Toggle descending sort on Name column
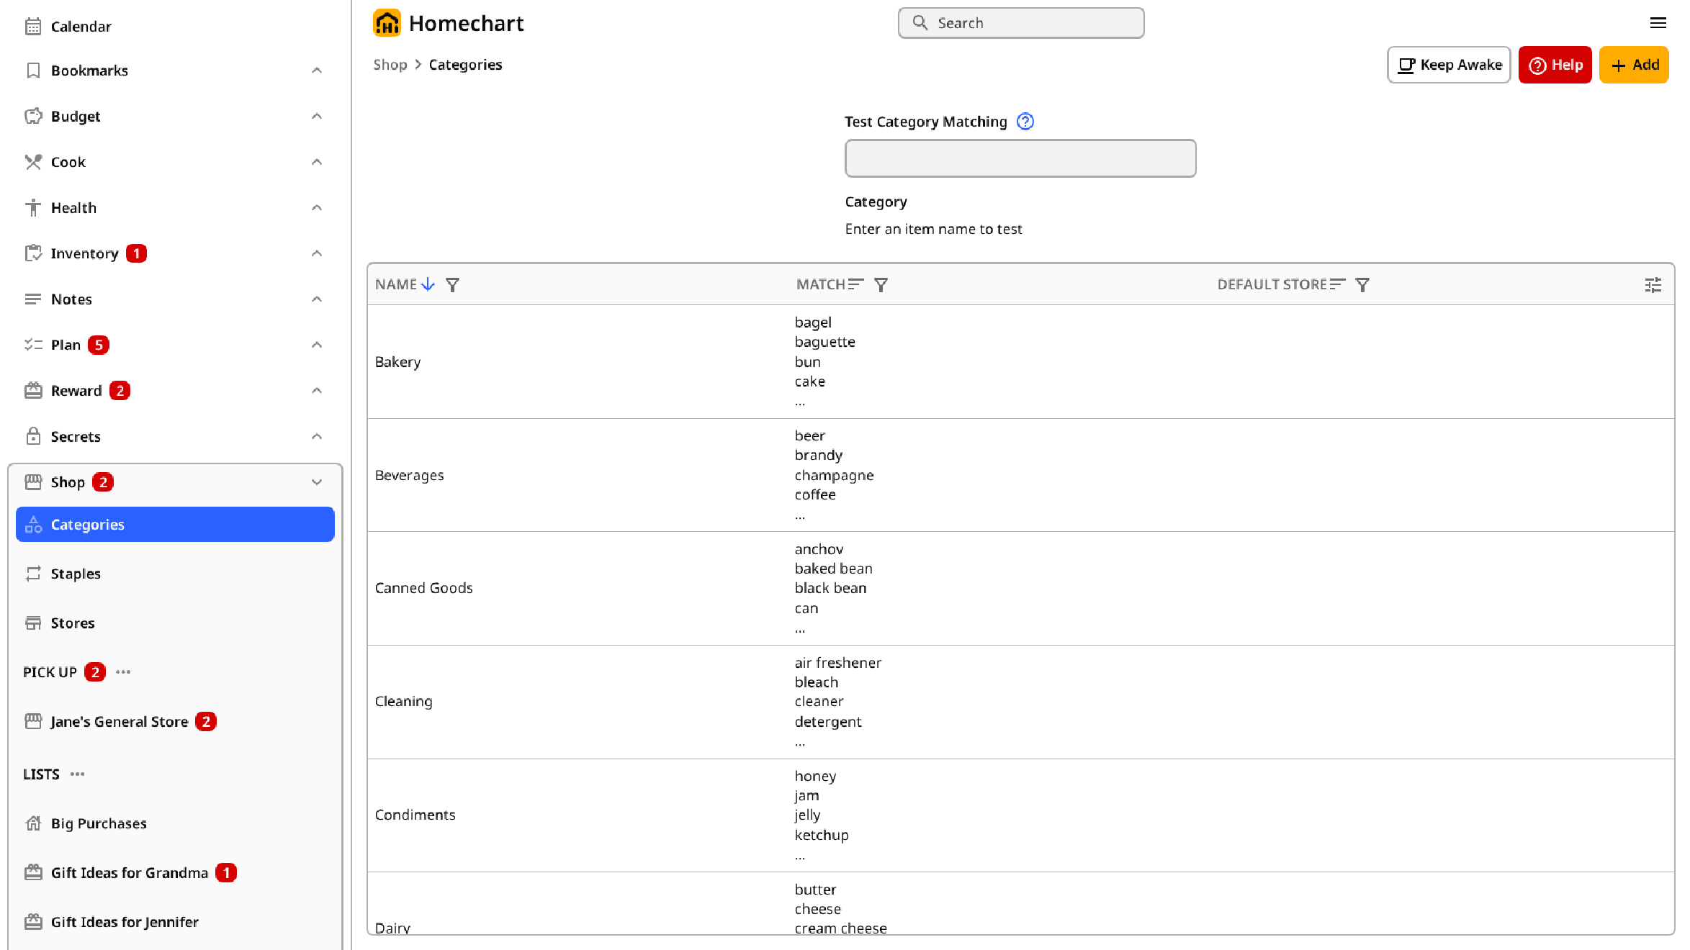Viewport: 1690px width, 950px height. pos(428,284)
